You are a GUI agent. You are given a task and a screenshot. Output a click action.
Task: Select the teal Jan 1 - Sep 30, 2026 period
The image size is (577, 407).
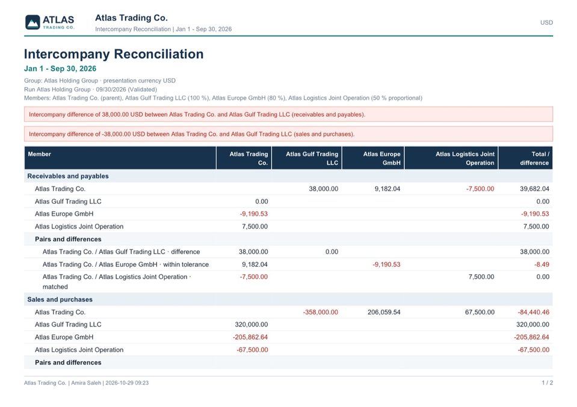click(x=60, y=69)
